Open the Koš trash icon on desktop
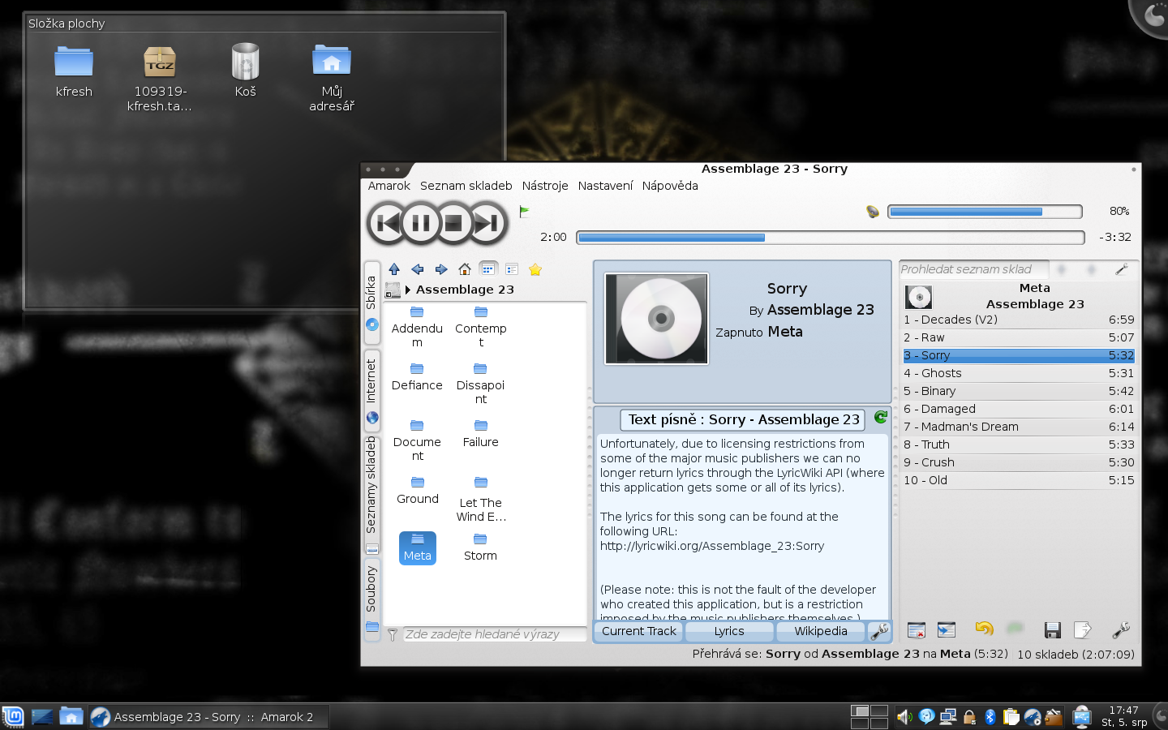1168x730 pixels. (x=245, y=71)
